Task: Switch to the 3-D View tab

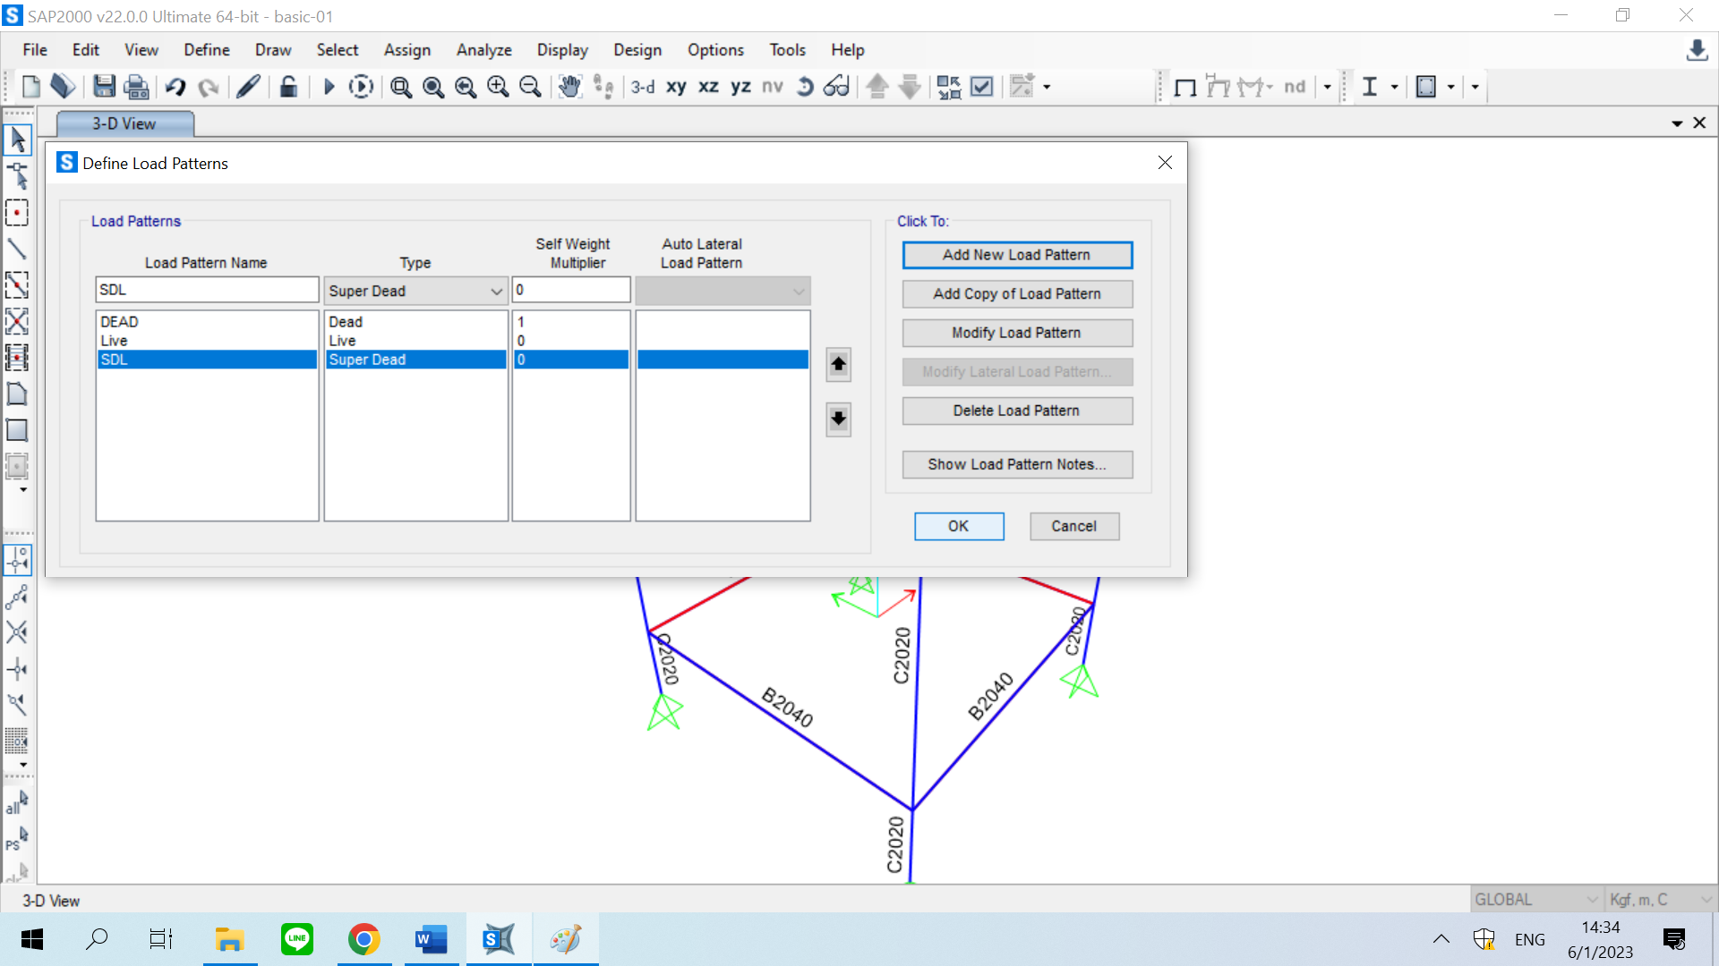Action: (124, 123)
